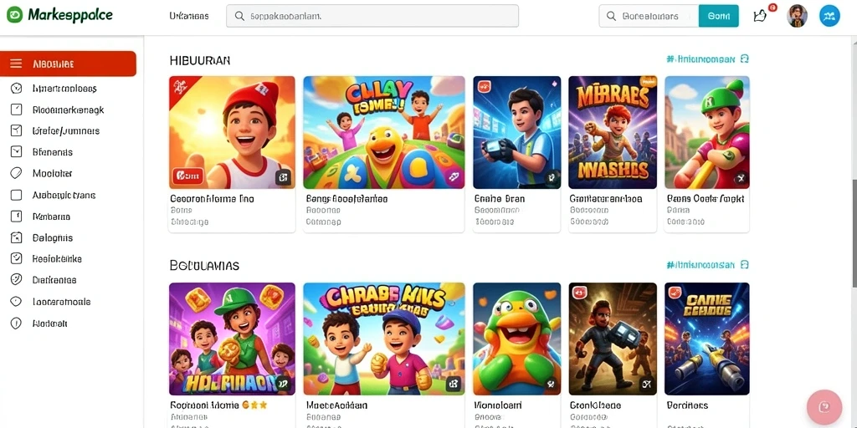Viewport: 857px width, 428px height.
Task: Click the icon after the BOTULAWIAS section link
Action: [x=744, y=265]
